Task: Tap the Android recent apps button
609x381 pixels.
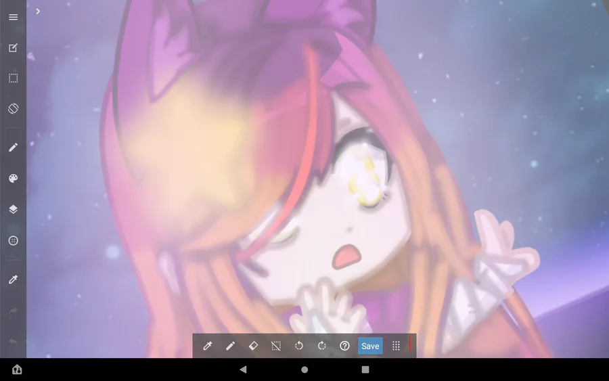Action: pyautogui.click(x=365, y=369)
